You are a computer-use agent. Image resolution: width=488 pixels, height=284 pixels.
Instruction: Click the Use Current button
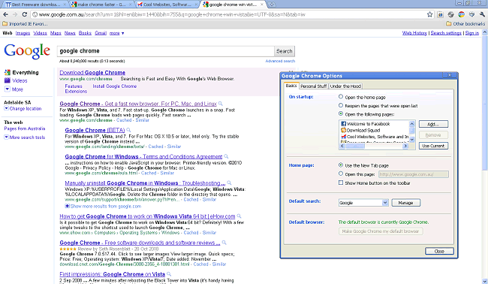(433, 146)
